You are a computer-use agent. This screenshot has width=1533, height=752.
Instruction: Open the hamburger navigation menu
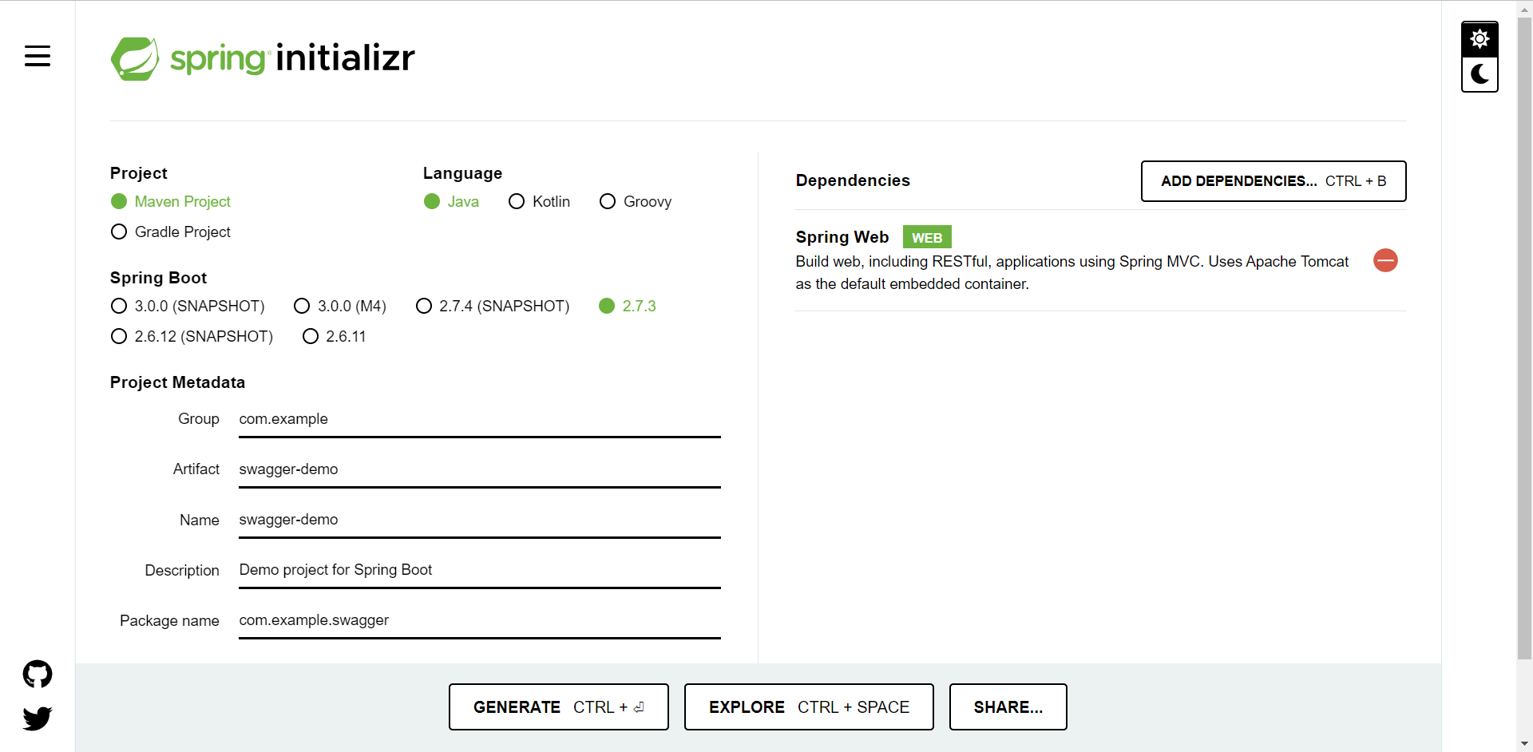pos(38,56)
